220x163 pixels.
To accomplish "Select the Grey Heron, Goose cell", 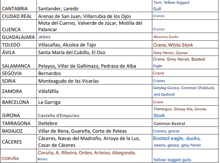I will click(x=170, y=53).
